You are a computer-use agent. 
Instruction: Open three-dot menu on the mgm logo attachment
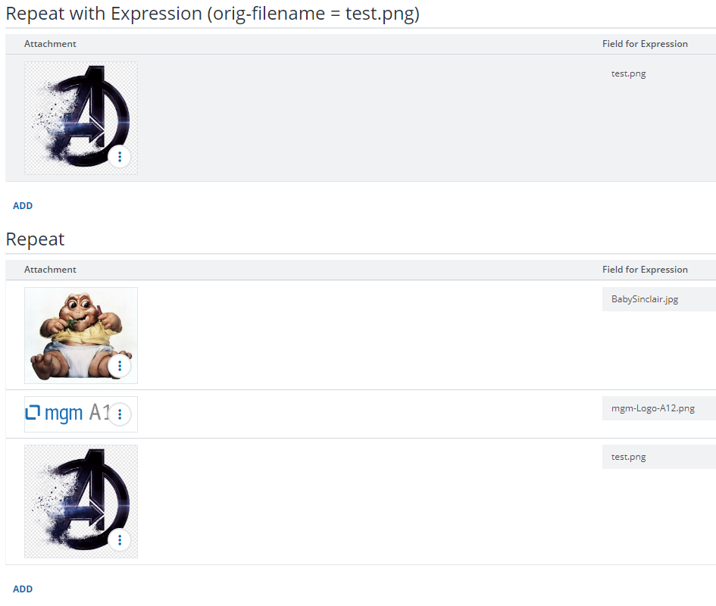coord(120,414)
